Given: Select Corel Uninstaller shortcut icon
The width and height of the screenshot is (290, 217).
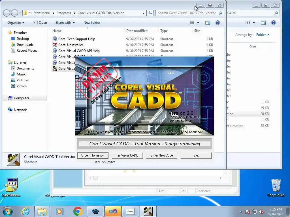Looking at the screenshot, I should [55, 45].
